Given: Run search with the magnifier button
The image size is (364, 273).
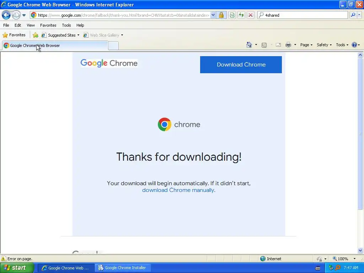Looking at the screenshot, I should 353,15.
